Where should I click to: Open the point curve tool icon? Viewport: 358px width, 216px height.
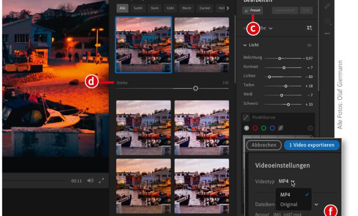246,118
